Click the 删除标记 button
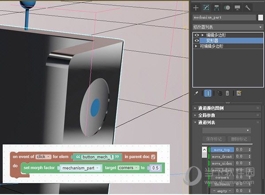 (x=239, y=139)
